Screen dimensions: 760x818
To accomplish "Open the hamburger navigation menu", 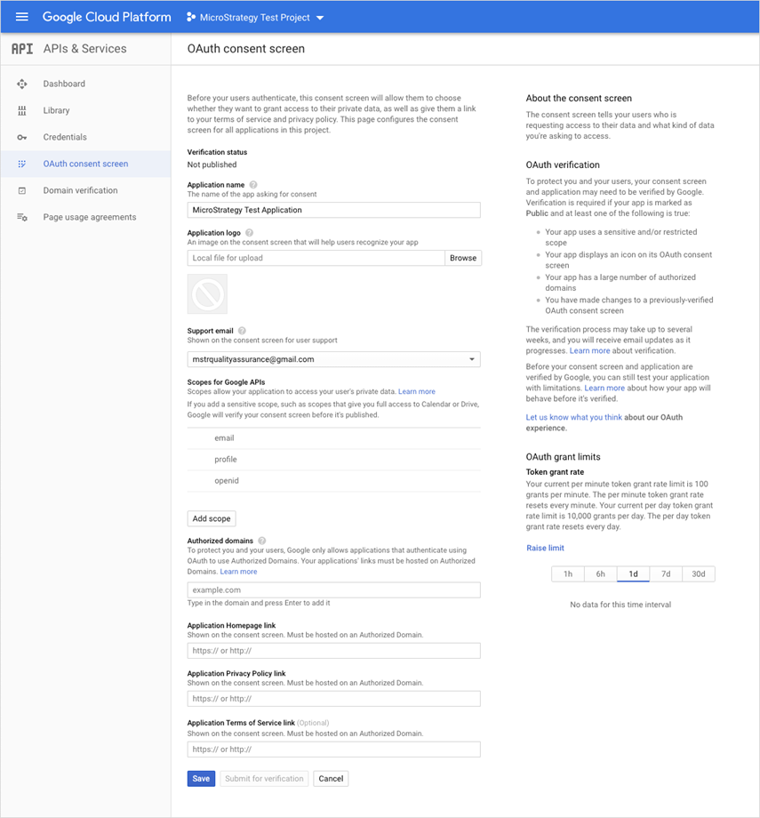I will point(22,17).
